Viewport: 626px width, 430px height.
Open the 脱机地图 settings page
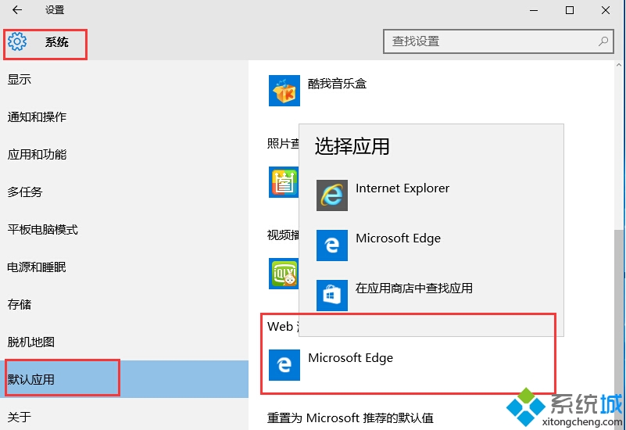coord(124,342)
